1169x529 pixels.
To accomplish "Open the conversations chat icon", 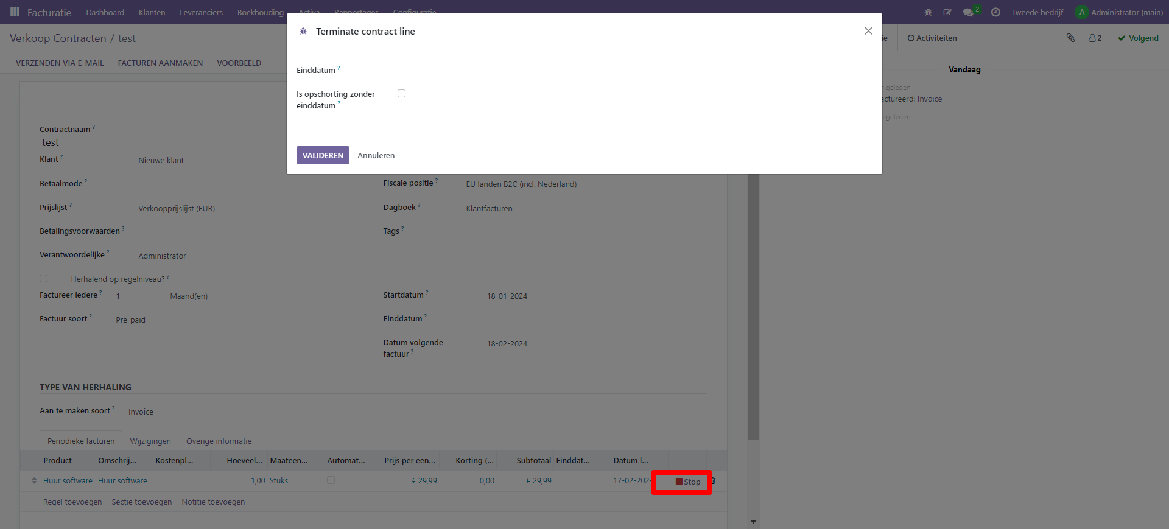I will point(968,12).
